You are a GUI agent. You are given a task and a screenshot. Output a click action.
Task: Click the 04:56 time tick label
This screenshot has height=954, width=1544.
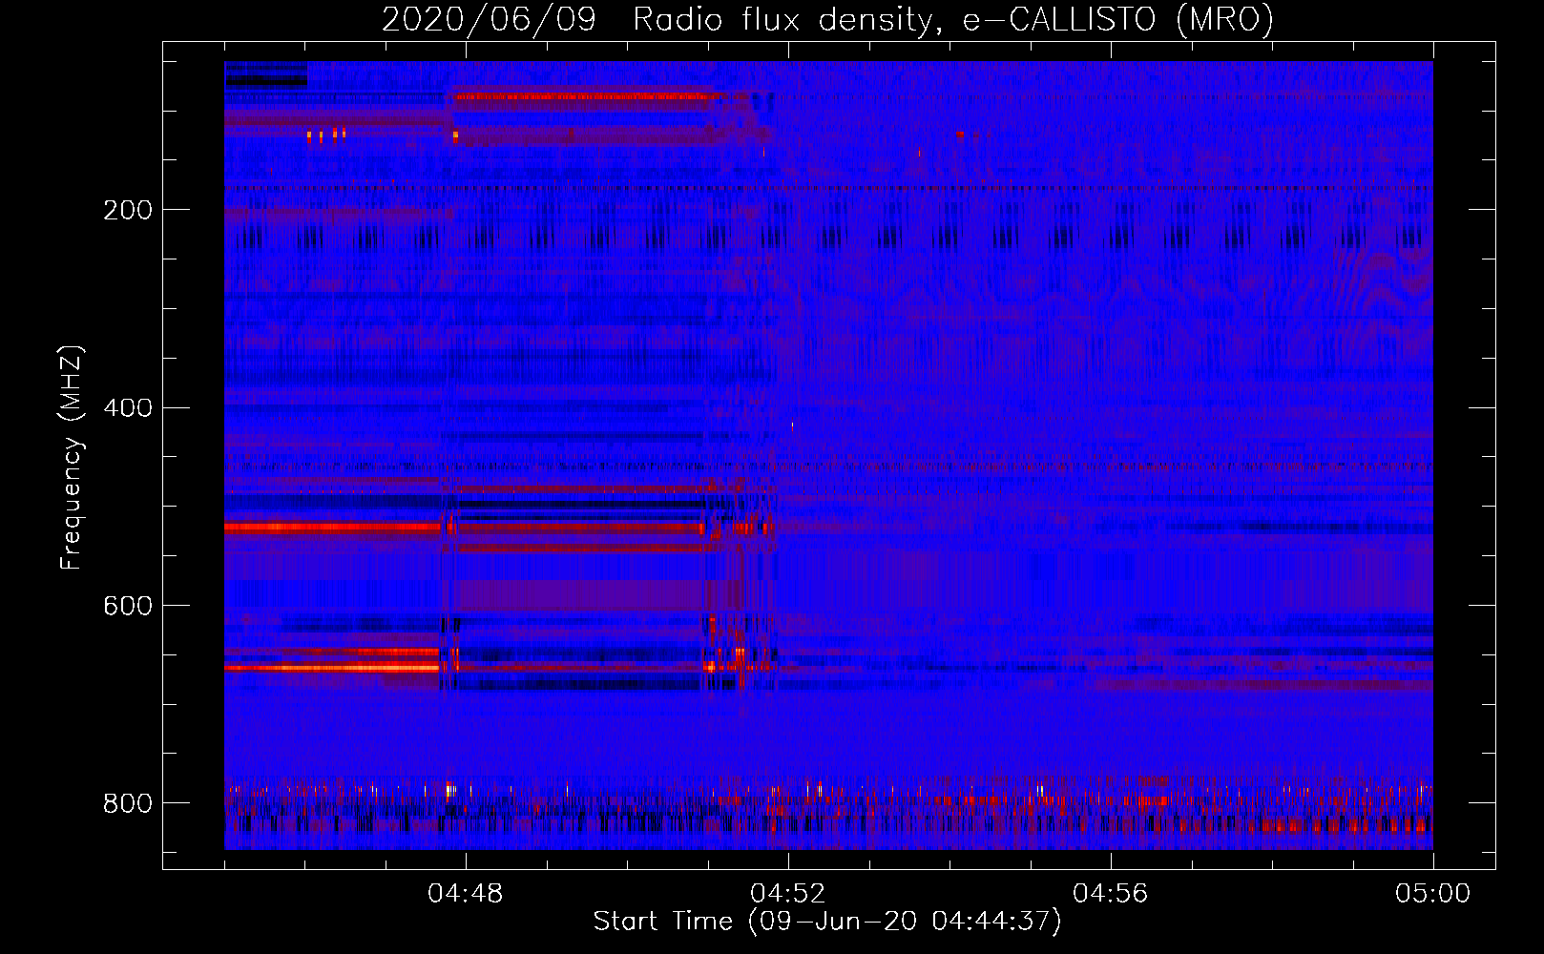point(1111,894)
